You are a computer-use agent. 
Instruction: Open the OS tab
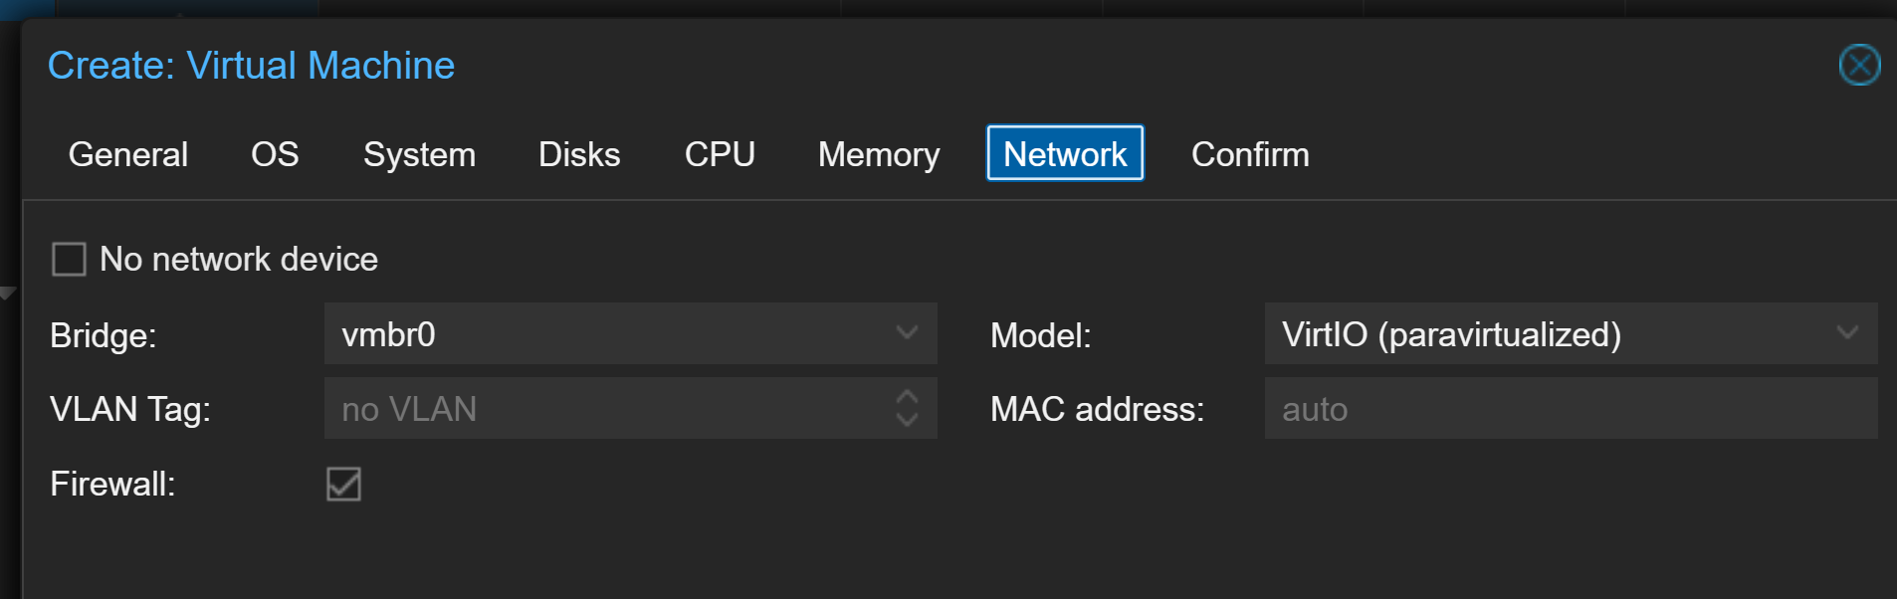(275, 154)
